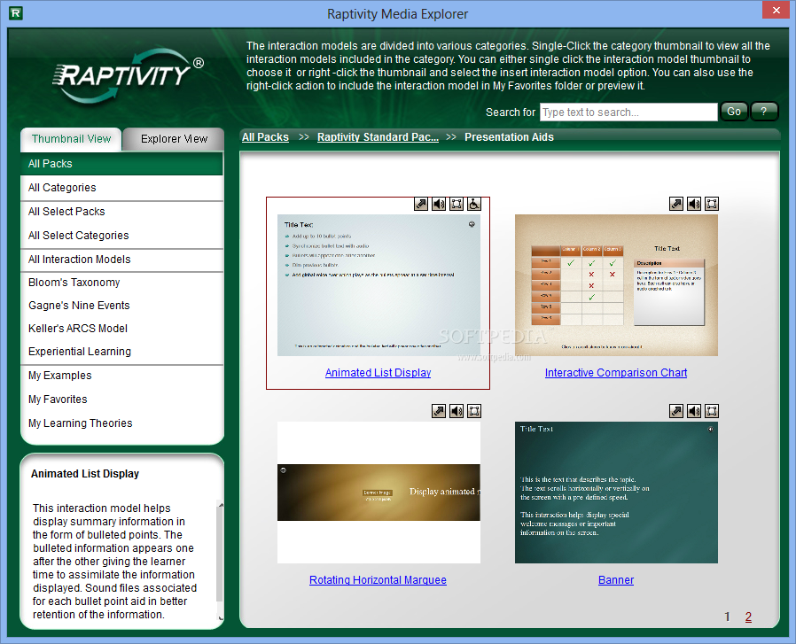
Task: Click the wheelchair accessibility icon above Animated List Display
Action: [474, 204]
